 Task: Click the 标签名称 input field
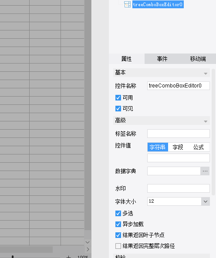pyautogui.click(x=179, y=134)
